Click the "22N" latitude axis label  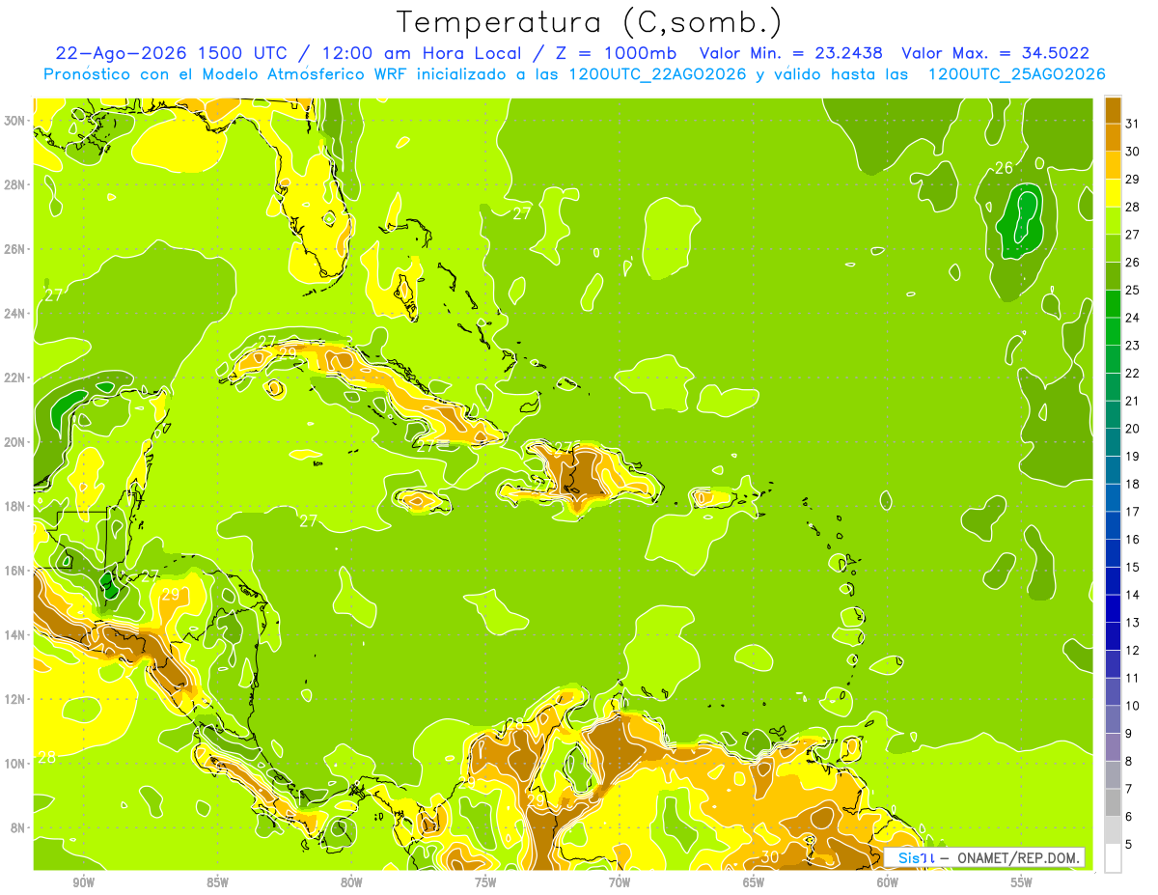[x=15, y=378]
